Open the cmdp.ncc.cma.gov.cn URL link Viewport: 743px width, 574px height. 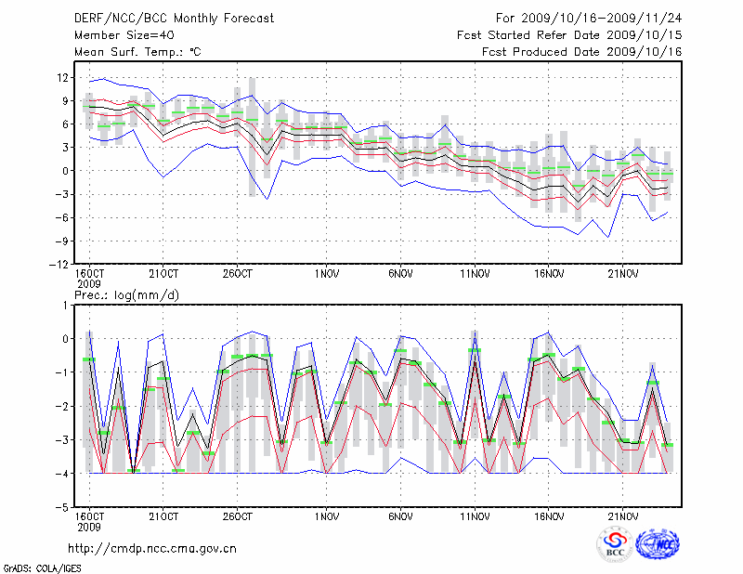coord(152,548)
